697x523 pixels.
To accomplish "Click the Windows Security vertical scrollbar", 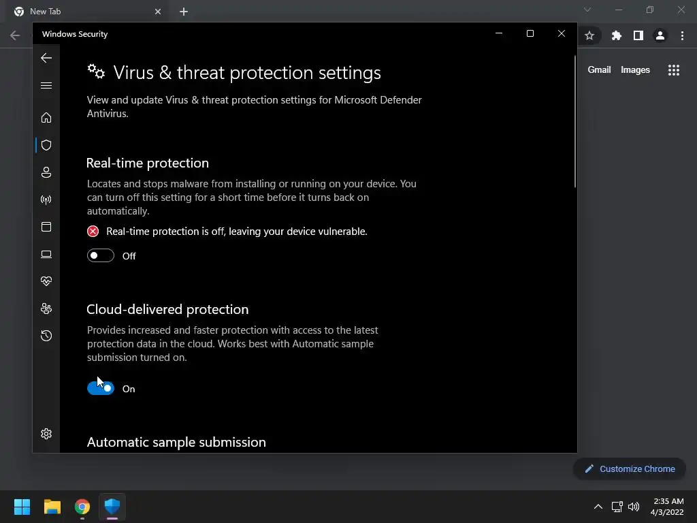I will click(x=574, y=121).
